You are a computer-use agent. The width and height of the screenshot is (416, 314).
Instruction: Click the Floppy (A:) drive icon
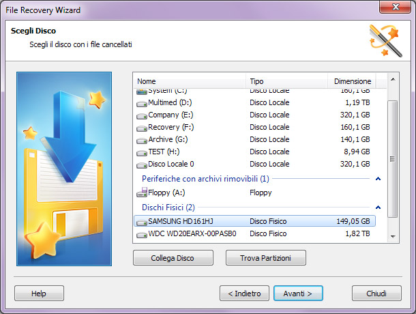click(142, 193)
